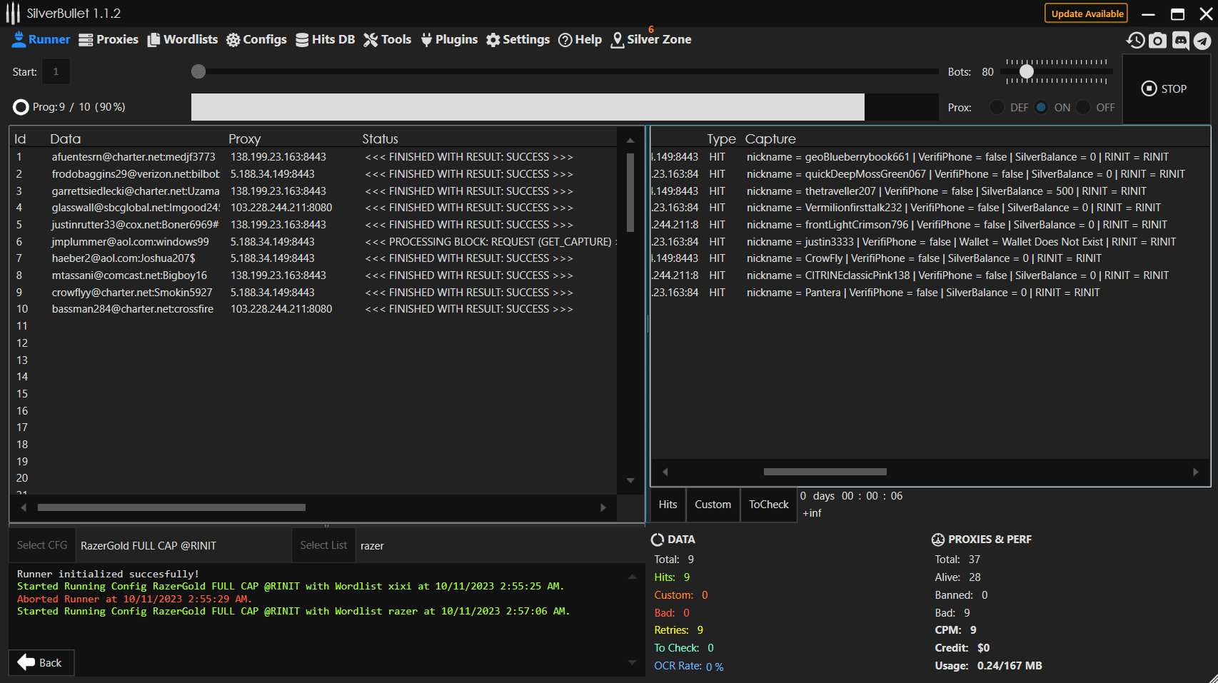This screenshot has height=683, width=1218.
Task: Go to the Wordlists section
Action: [183, 40]
